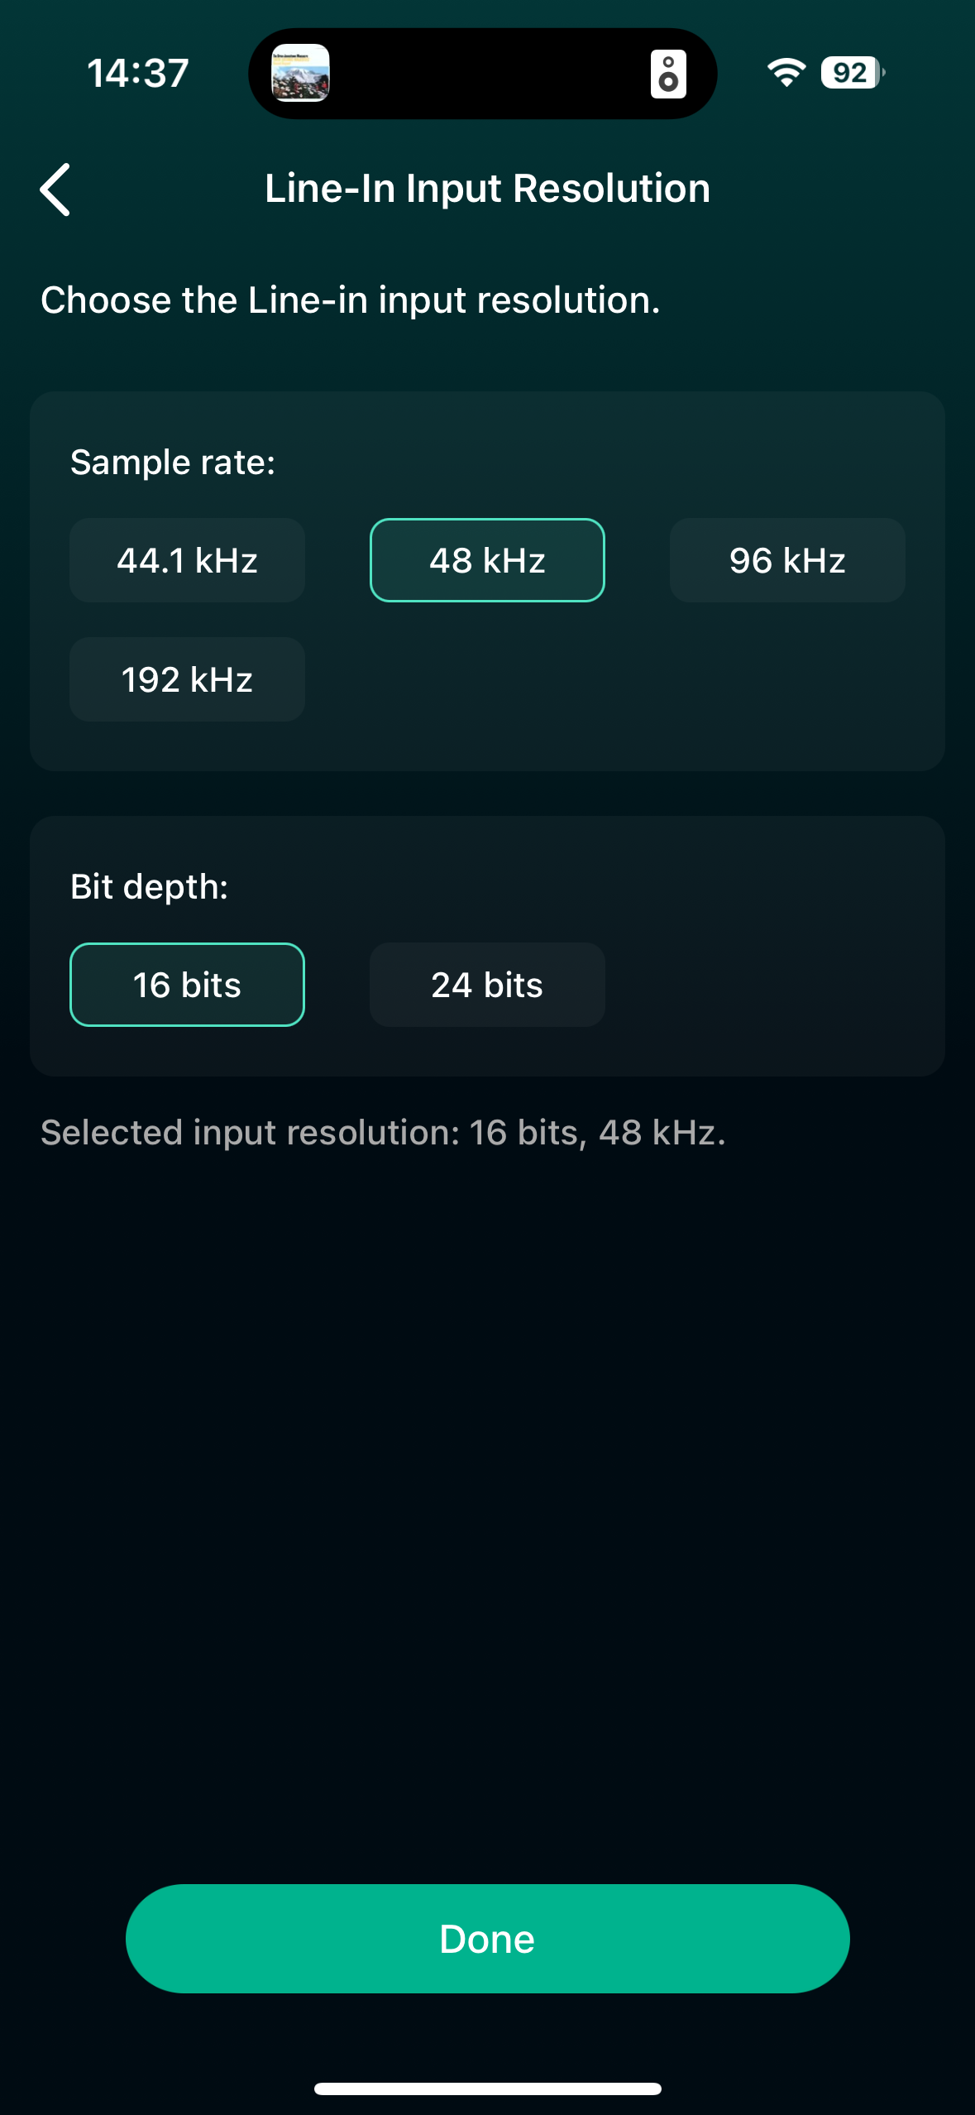Tap the Choose the Line-in input resolution instruction
The image size is (975, 2115).
coord(351,300)
